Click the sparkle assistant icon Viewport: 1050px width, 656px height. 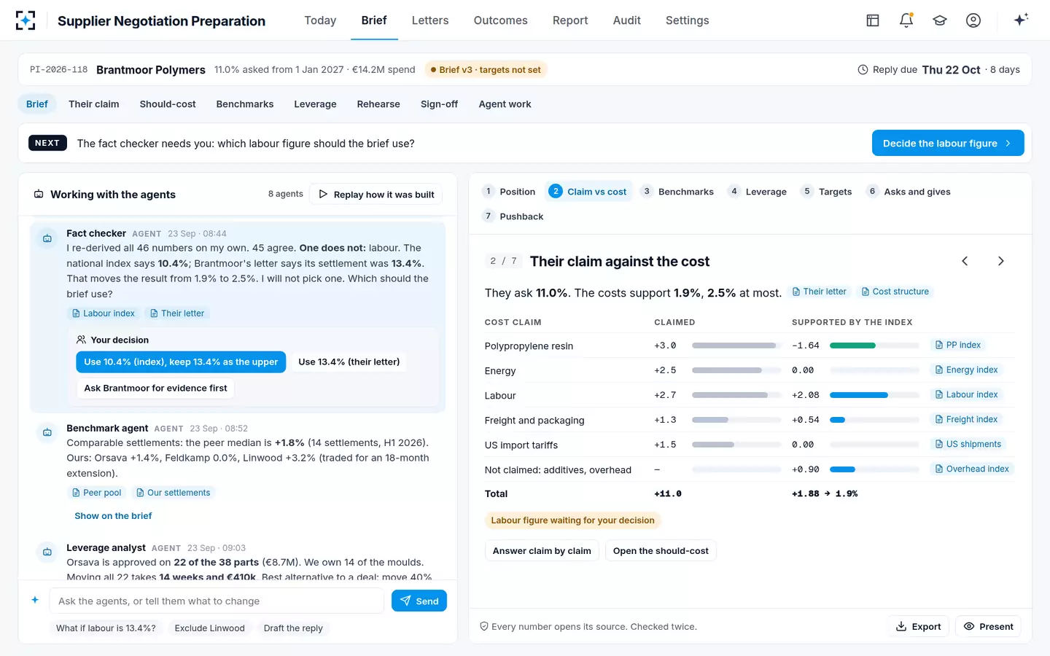(1021, 20)
